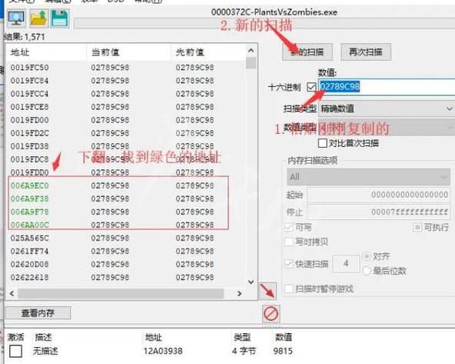
Task: Toggle the 十六进制 hexadecimal checkbox
Action: [x=311, y=87]
